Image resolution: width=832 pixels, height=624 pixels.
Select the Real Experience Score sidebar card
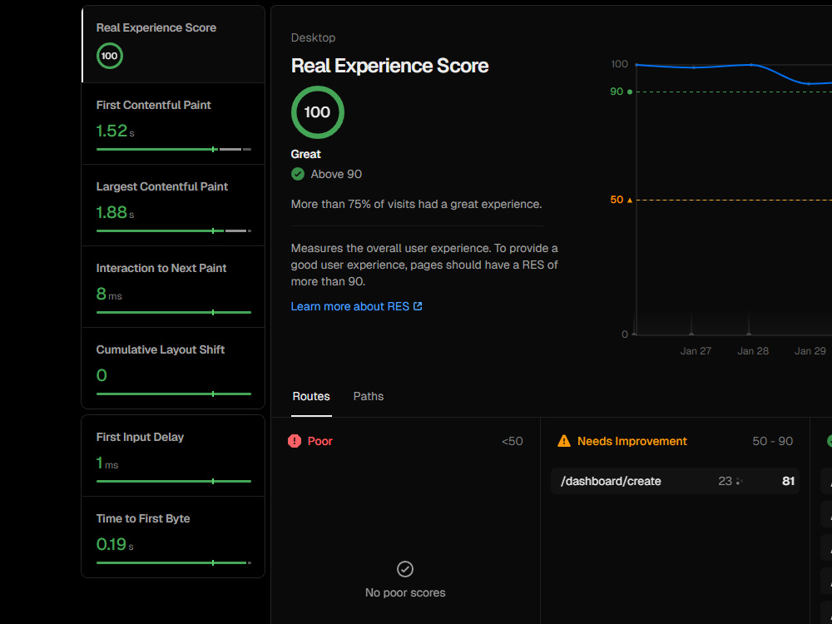(x=173, y=44)
